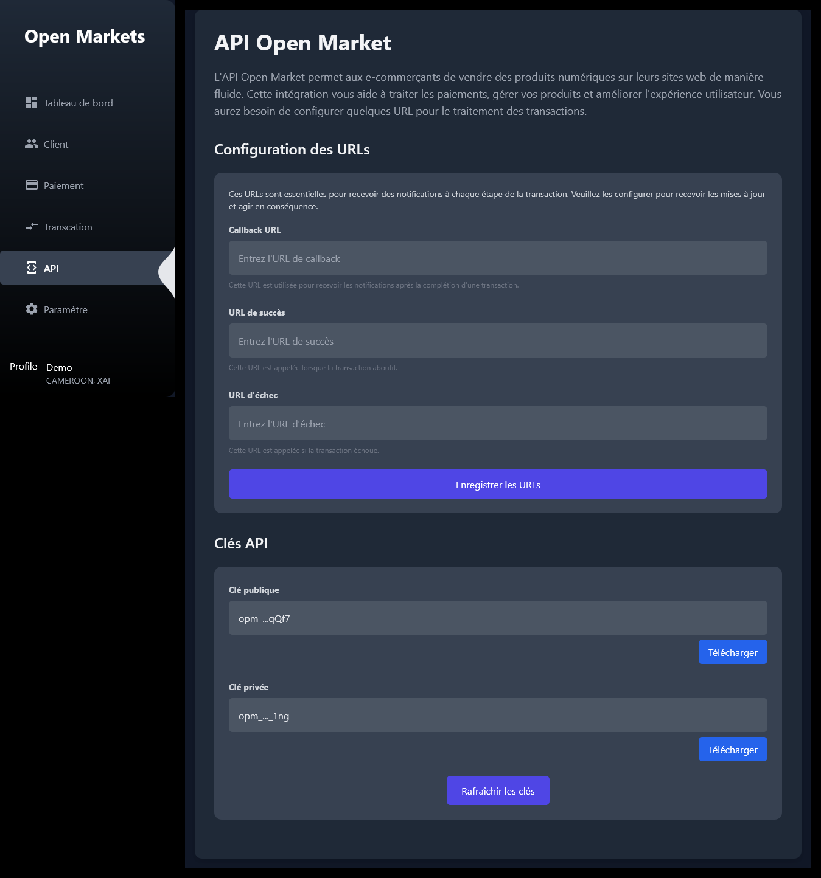Select the Clé publique value field

tap(498, 618)
